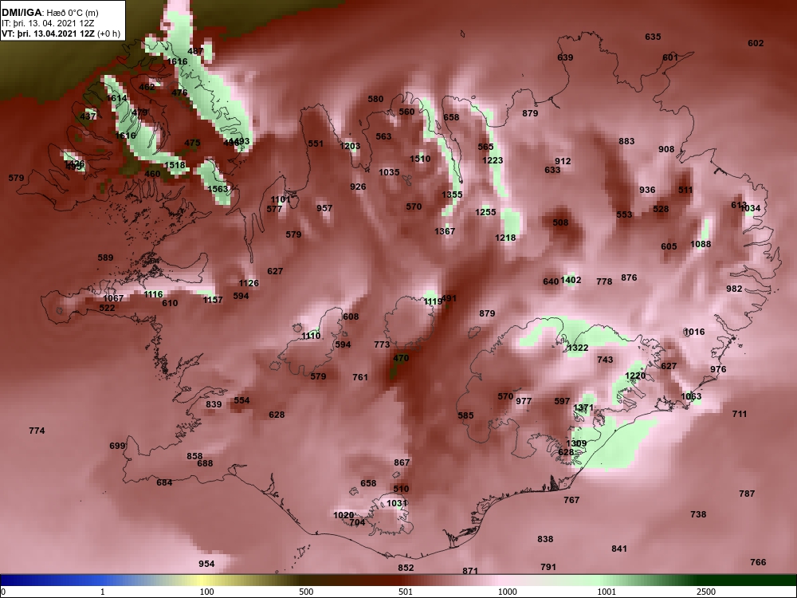This screenshot has height=598, width=797.
Task: Pick the value 487 in the Westfjords
Action: [195, 51]
